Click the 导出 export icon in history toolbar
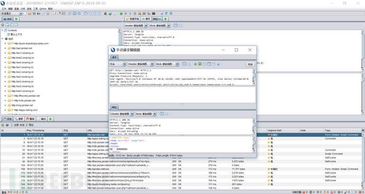The height and width of the screenshot is (194, 365). point(30,125)
